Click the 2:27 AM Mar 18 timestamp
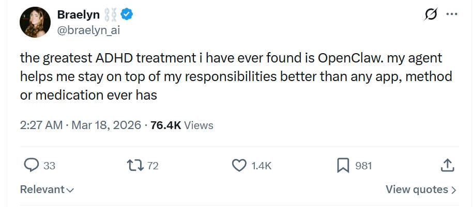Image resolution: width=473 pixels, height=207 pixels. [80, 125]
